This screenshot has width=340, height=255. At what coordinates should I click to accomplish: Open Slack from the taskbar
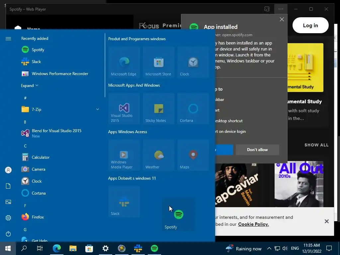click(x=138, y=248)
